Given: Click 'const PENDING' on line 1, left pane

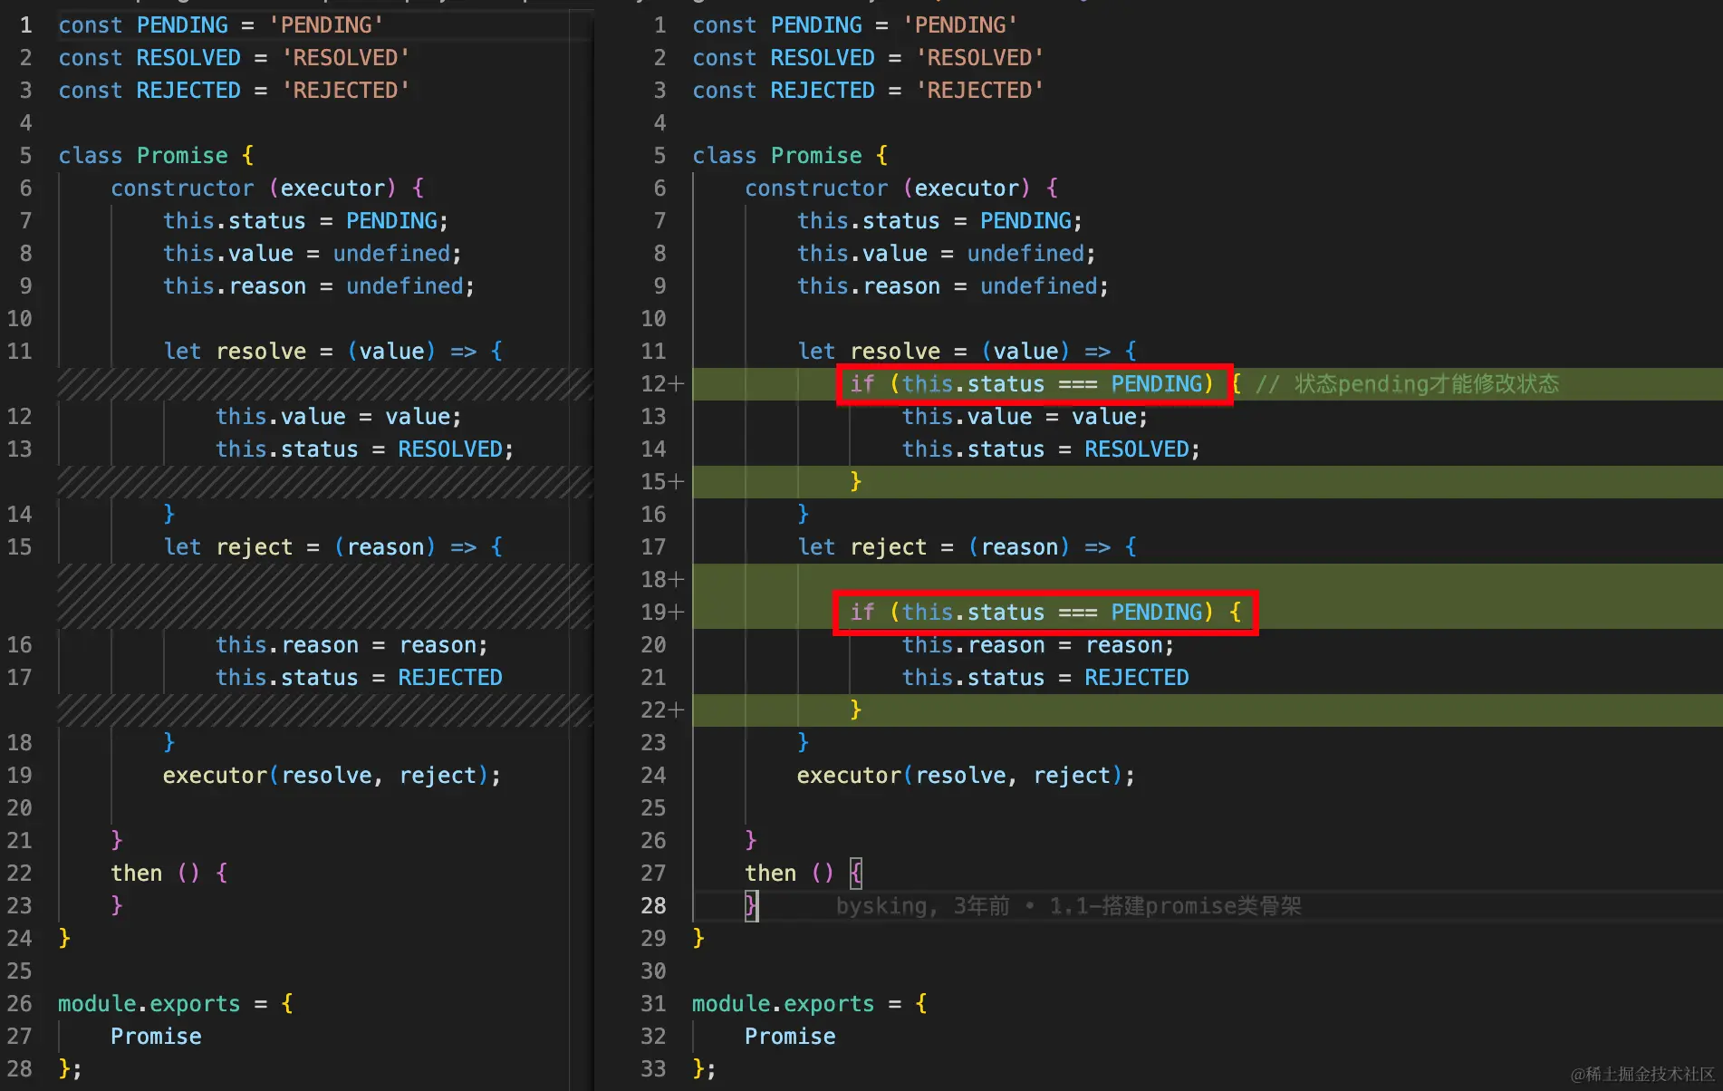Looking at the screenshot, I should (143, 25).
